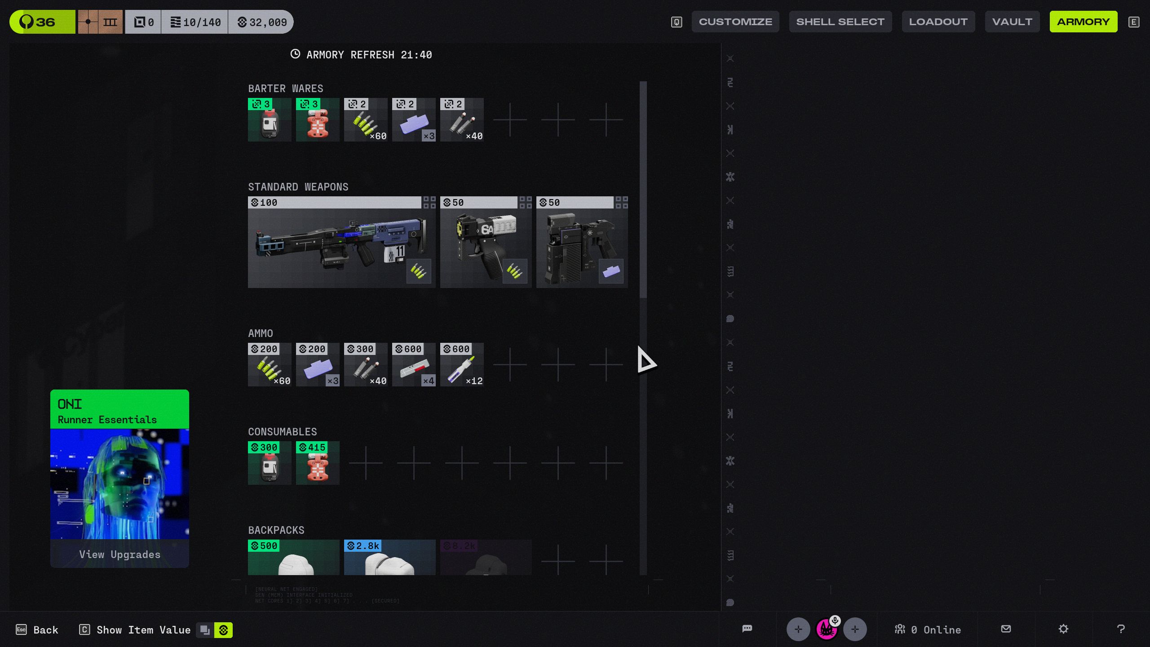This screenshot has width=1150, height=647.
Task: Click the armory list vertical scrollbar
Action: 643,189
